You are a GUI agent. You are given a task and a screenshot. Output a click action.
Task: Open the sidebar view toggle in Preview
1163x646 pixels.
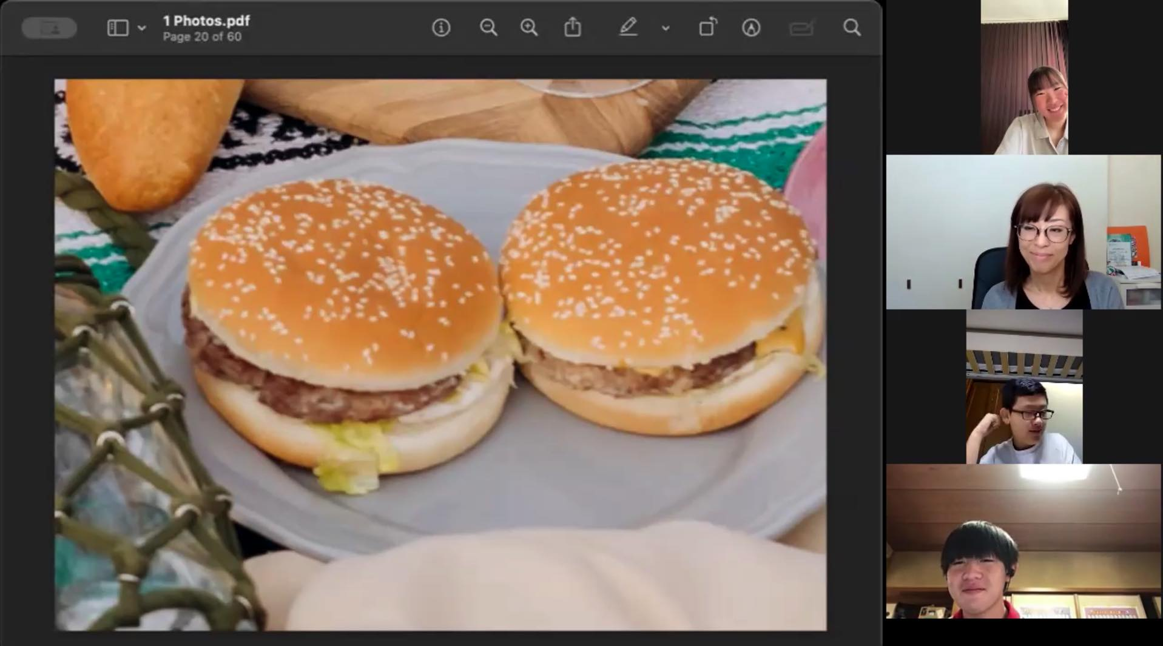tap(118, 28)
